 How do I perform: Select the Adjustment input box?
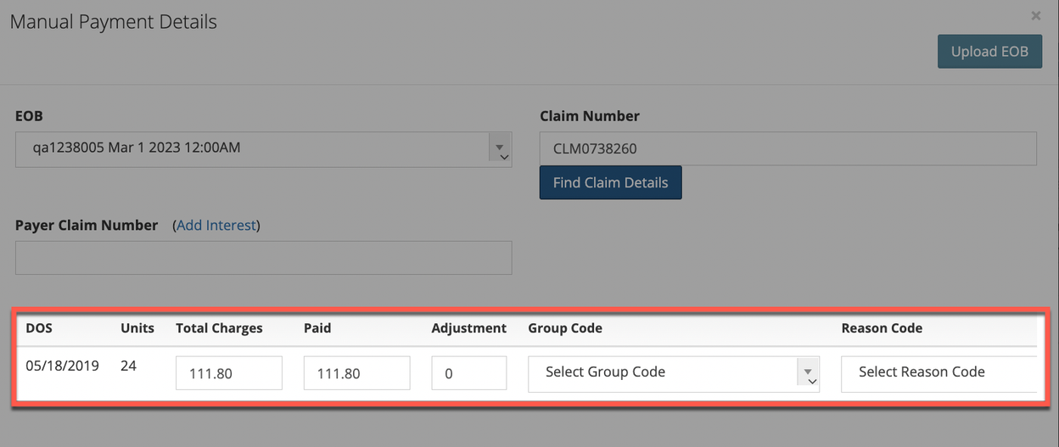(x=469, y=373)
